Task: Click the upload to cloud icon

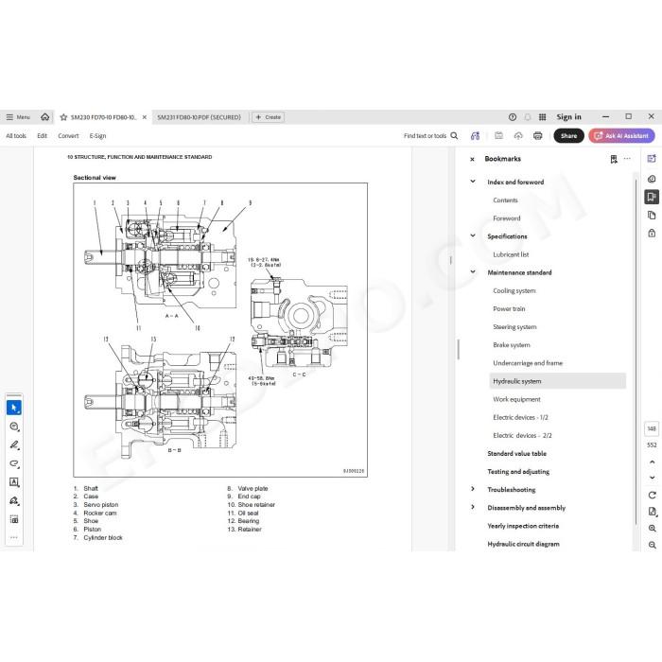Action: (518, 135)
